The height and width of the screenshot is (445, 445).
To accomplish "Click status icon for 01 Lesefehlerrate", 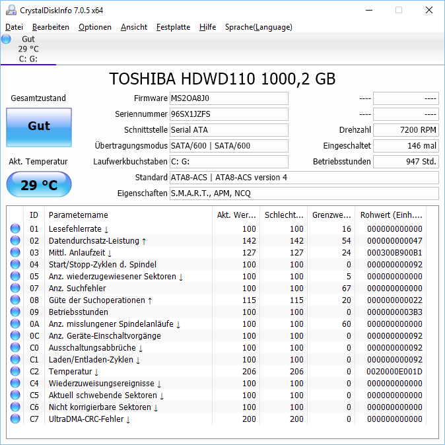I will (15, 228).
